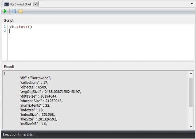Click the db.stats() line in the script editor

point(21,26)
